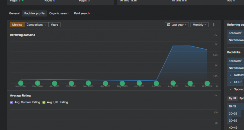Switch to Paid search tab
This screenshot has height=130, width=244.
coord(82,13)
